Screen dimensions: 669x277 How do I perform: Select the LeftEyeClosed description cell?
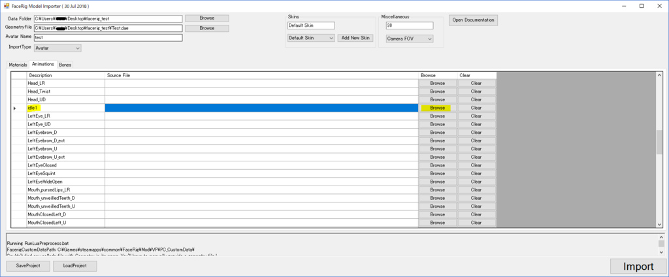point(65,165)
